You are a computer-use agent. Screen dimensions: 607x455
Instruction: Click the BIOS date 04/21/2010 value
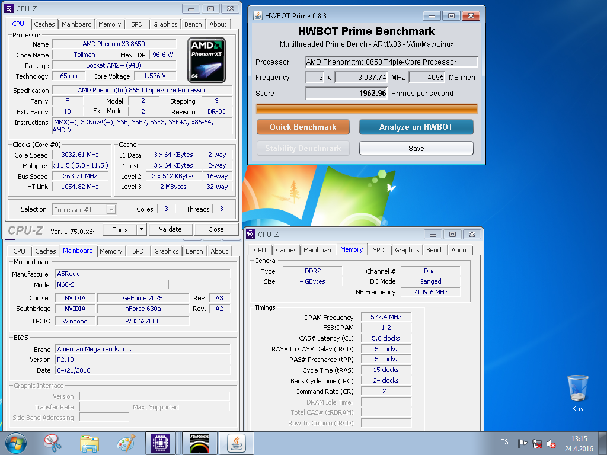[x=142, y=370]
